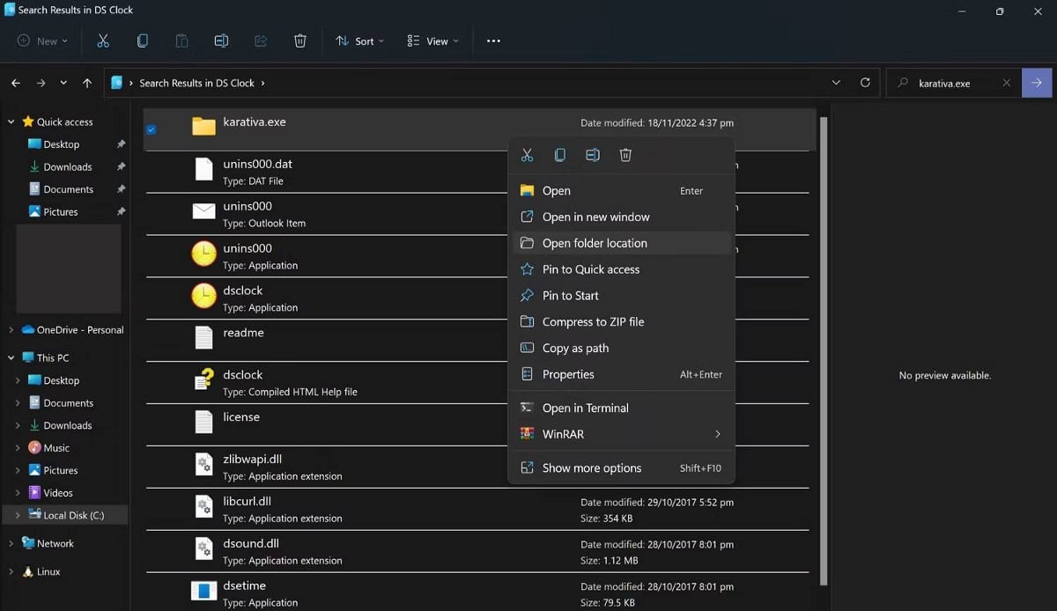The image size is (1057, 611).
Task: Open the View dropdown menu
Action: [432, 40]
